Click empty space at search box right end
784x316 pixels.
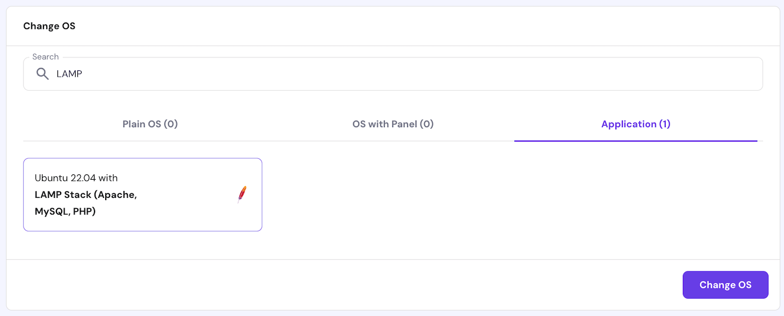tap(741, 74)
